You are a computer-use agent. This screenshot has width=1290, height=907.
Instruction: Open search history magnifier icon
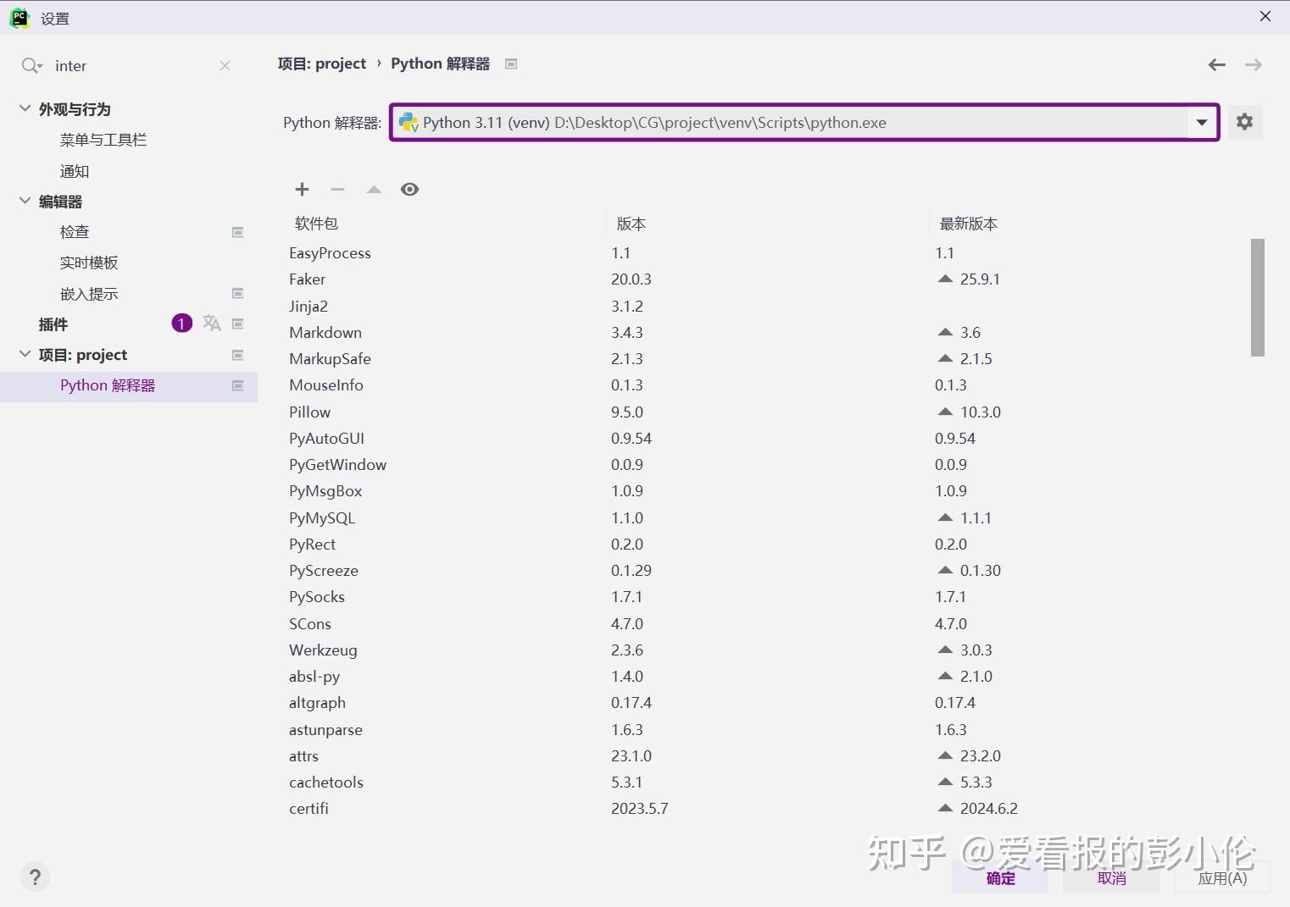click(x=31, y=65)
